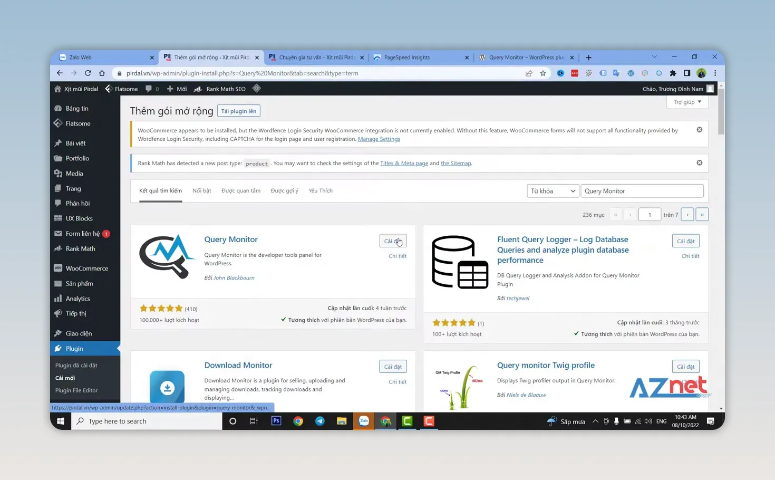Screen dimensions: 775x480
Task: Open Query monitor Twig profile title
Action: 546,365
